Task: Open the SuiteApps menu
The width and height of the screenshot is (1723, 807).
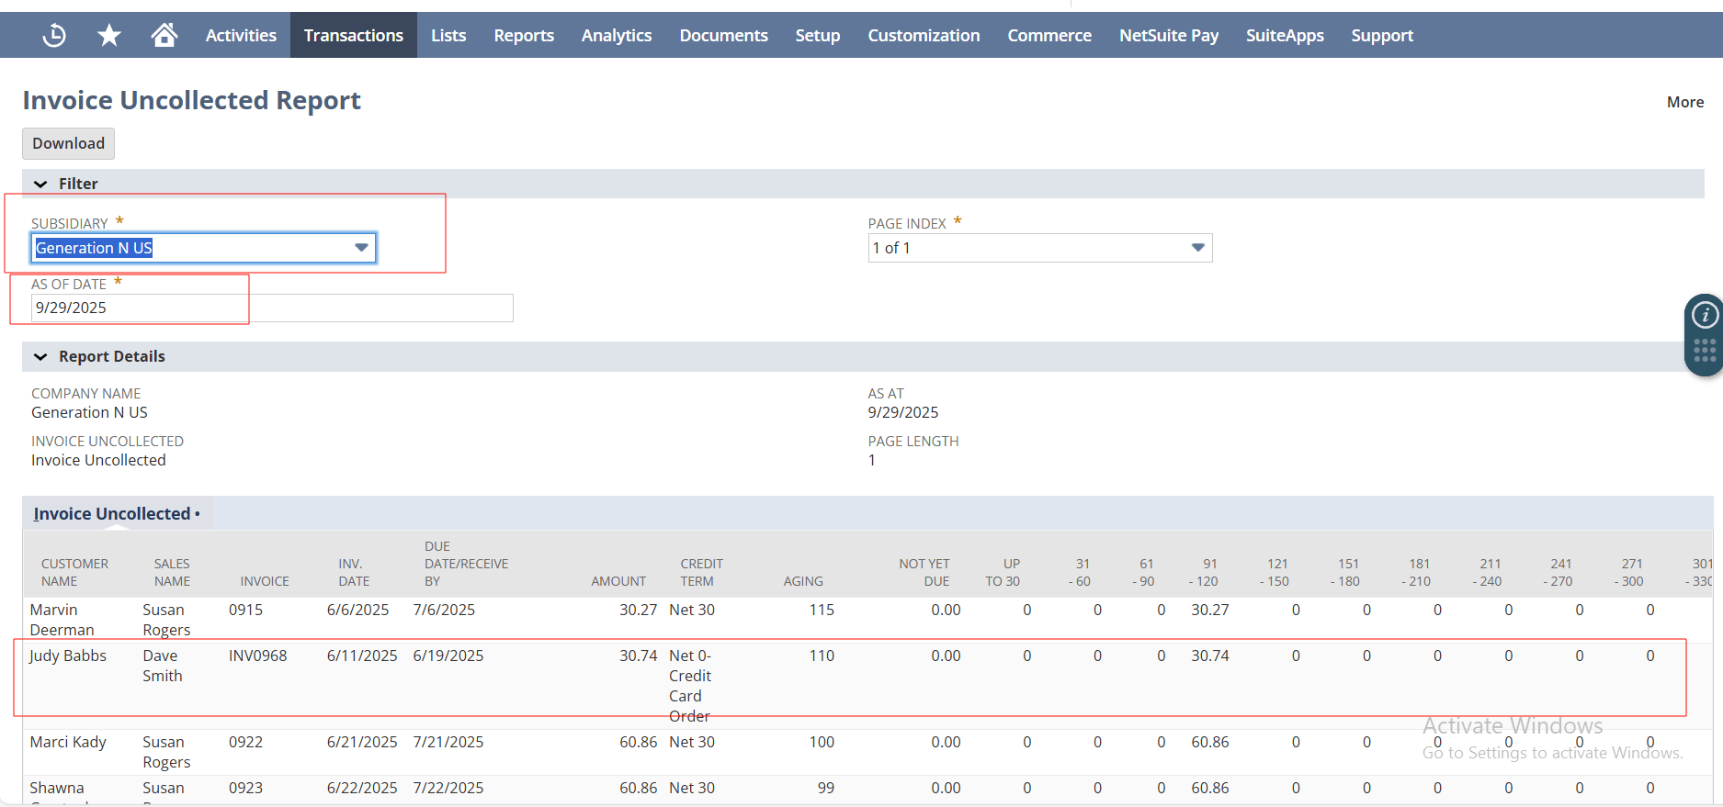Action: pos(1285,36)
